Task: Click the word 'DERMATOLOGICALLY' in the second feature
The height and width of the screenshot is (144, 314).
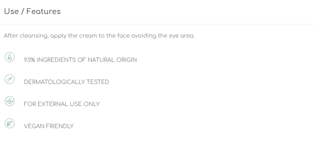Action: coord(54,82)
